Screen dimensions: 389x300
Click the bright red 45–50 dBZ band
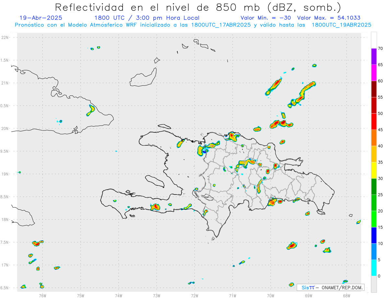pos(374,122)
